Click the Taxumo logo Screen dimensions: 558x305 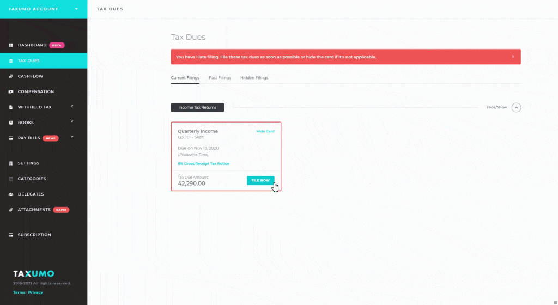click(34, 274)
